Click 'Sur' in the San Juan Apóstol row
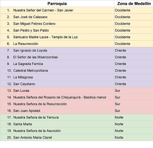The image size is (153, 148). 118,111
